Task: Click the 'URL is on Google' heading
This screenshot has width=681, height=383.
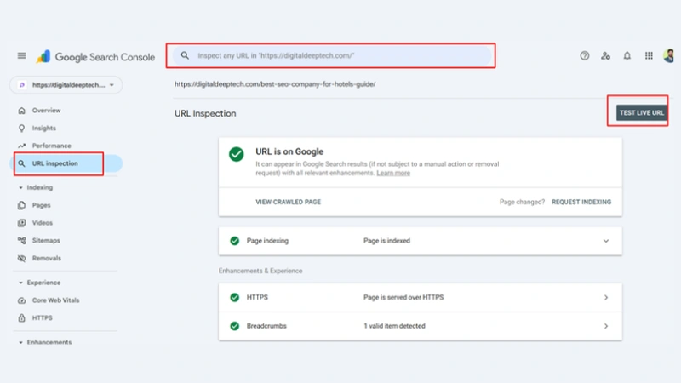Action: tap(289, 151)
